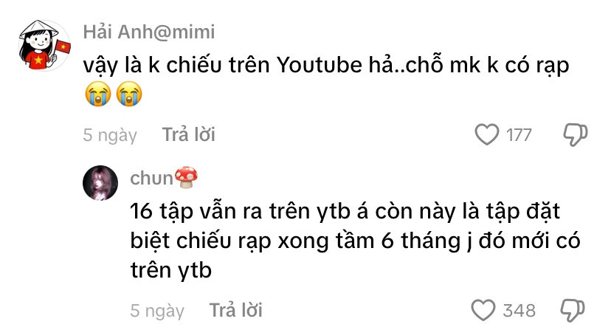Image resolution: width=611 pixels, height=327 pixels.
Task: Like Hải Anh@mimi's comment with the heart
Action: pos(487,135)
